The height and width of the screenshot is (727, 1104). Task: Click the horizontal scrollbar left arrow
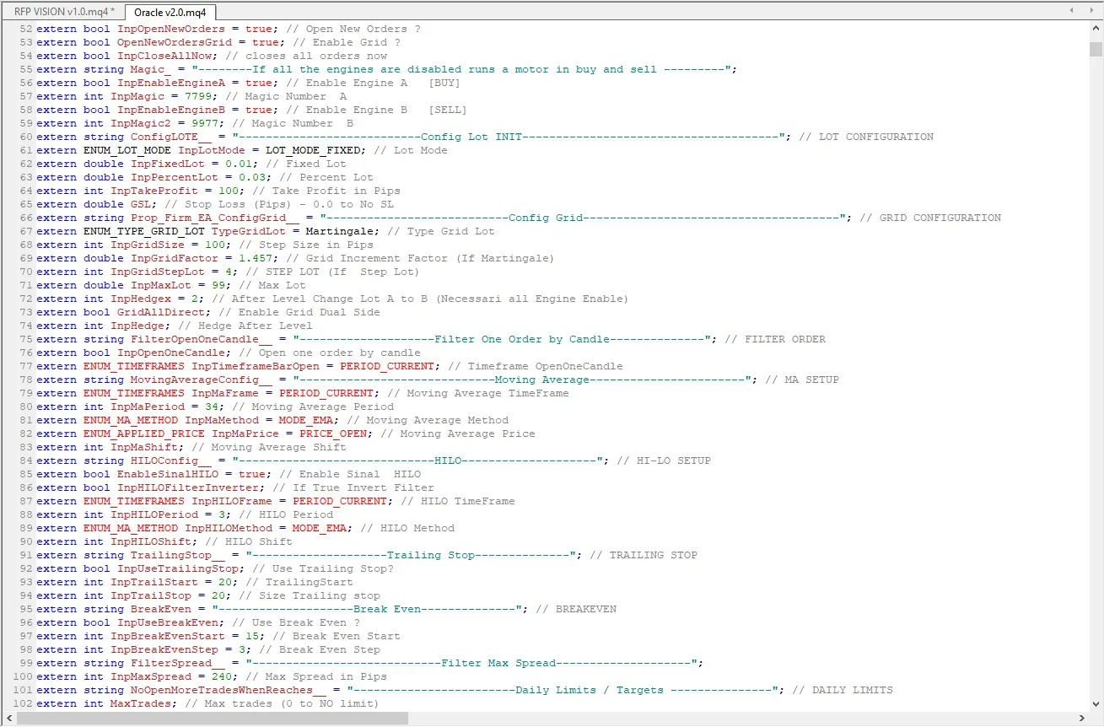click(9, 719)
